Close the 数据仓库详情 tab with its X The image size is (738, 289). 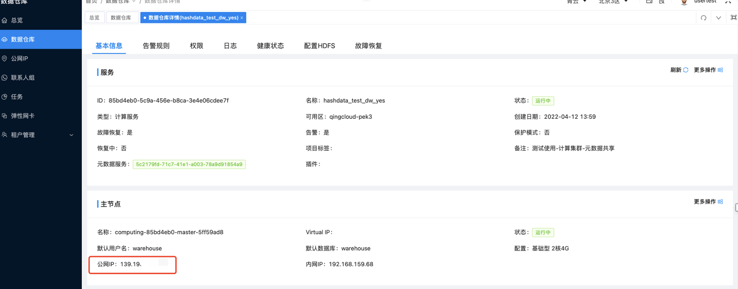[x=241, y=17]
